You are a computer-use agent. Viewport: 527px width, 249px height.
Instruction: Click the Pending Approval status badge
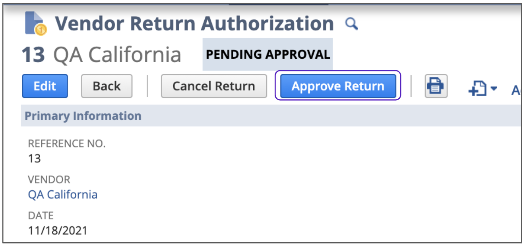[268, 54]
